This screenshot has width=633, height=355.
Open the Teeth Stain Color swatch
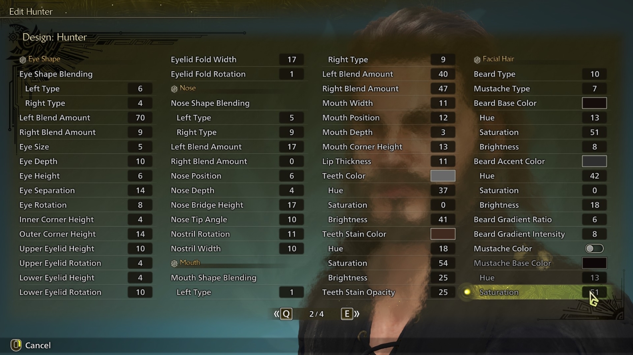pyautogui.click(x=443, y=234)
